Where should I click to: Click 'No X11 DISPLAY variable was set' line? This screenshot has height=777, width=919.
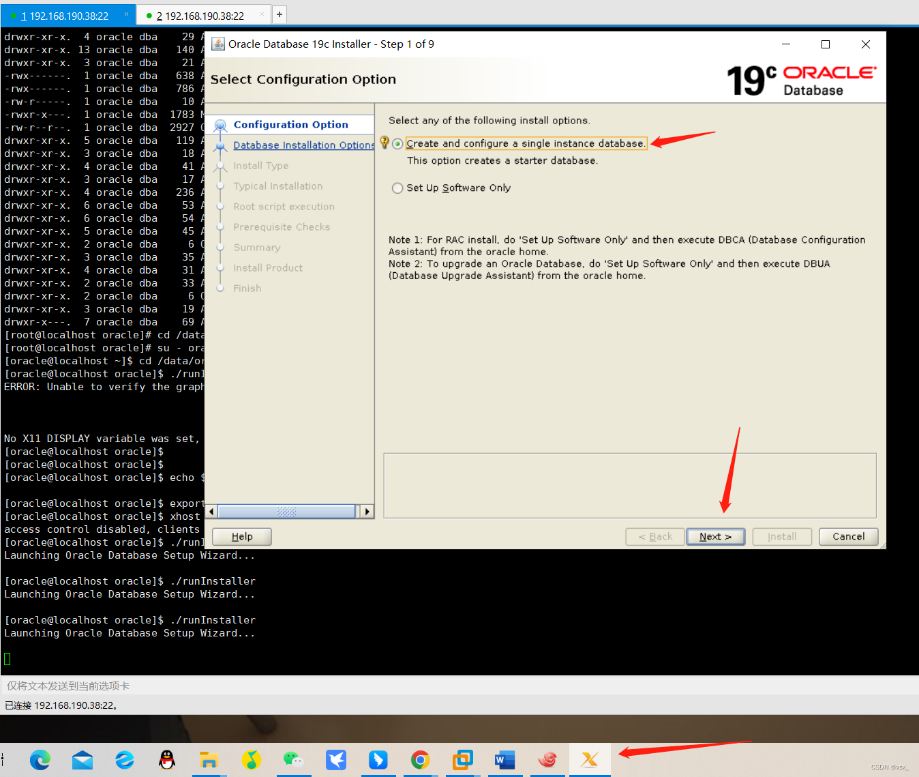pos(102,439)
